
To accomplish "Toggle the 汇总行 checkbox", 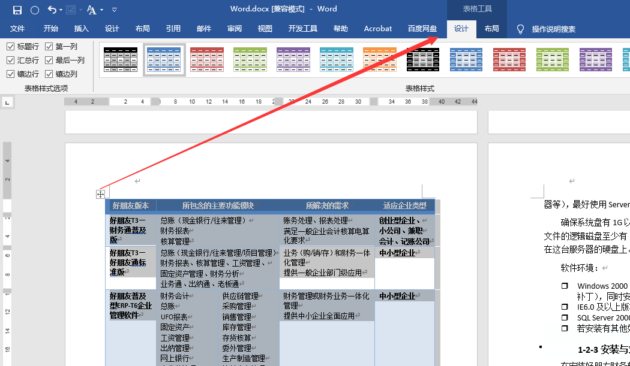I will point(10,60).
